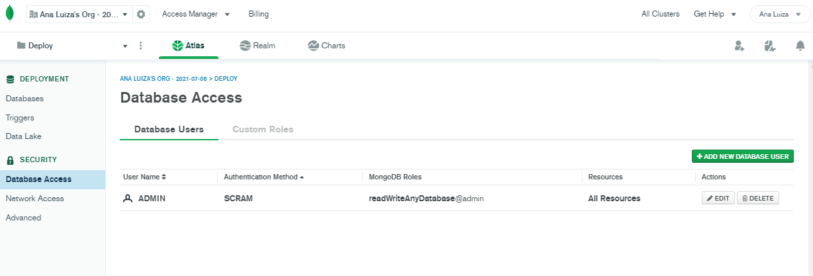Sort by User Name column

click(144, 177)
